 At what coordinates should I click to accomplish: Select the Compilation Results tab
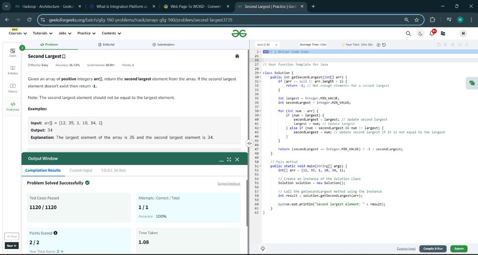[43, 171]
